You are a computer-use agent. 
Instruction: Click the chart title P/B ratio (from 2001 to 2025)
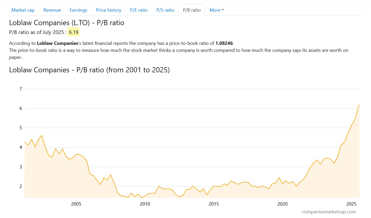pos(89,70)
